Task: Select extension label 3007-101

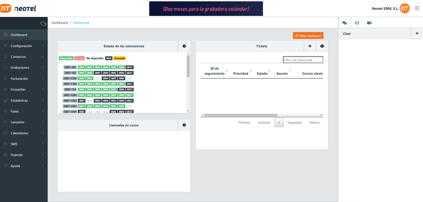Action: 70,68
